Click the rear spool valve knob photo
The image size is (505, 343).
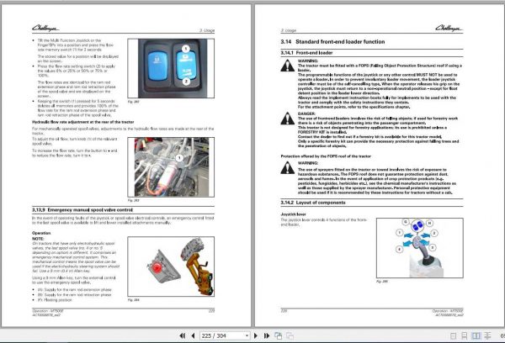[171, 167]
